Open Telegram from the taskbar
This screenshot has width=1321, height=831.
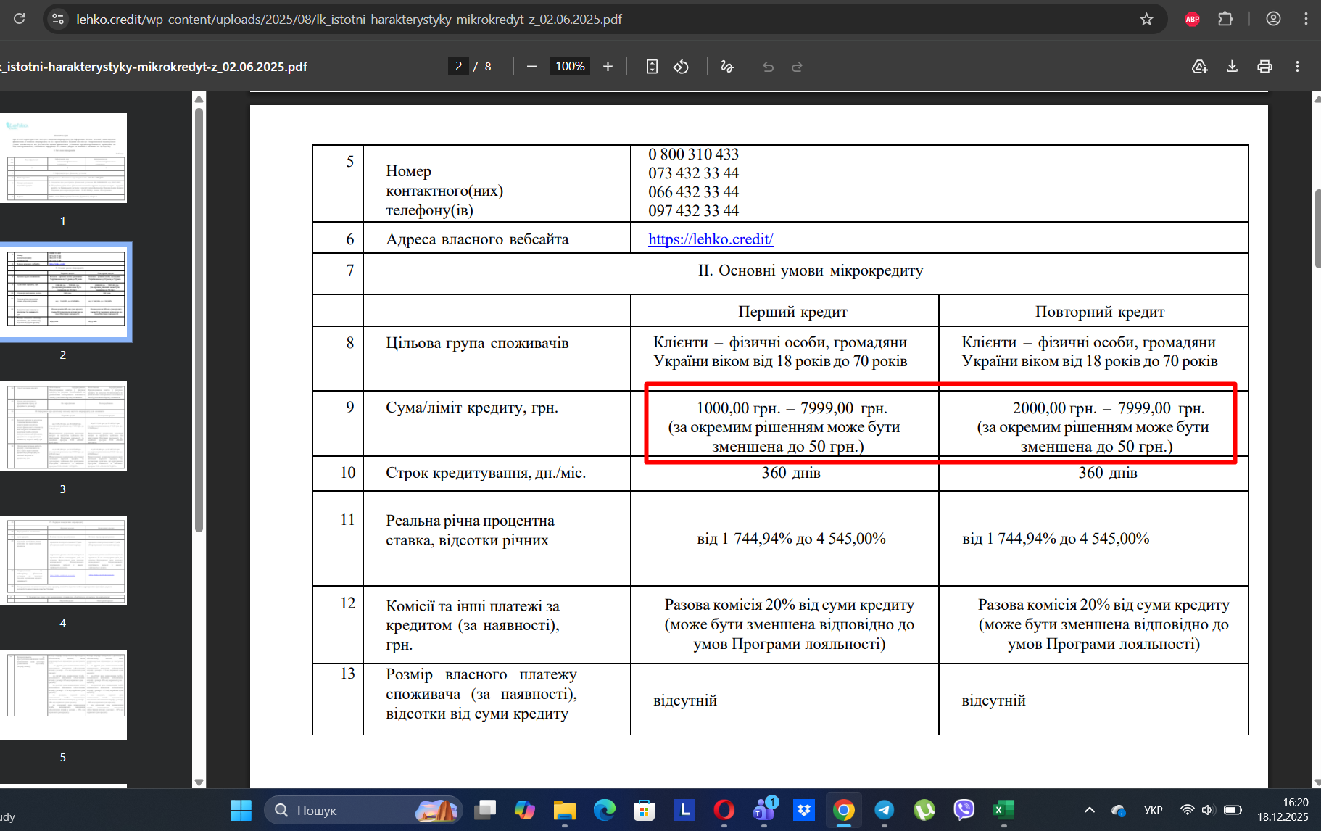coord(884,810)
